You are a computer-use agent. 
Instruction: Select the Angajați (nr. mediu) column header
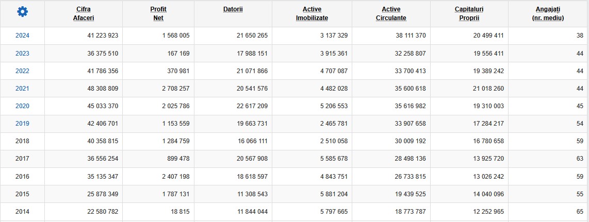tap(548, 13)
